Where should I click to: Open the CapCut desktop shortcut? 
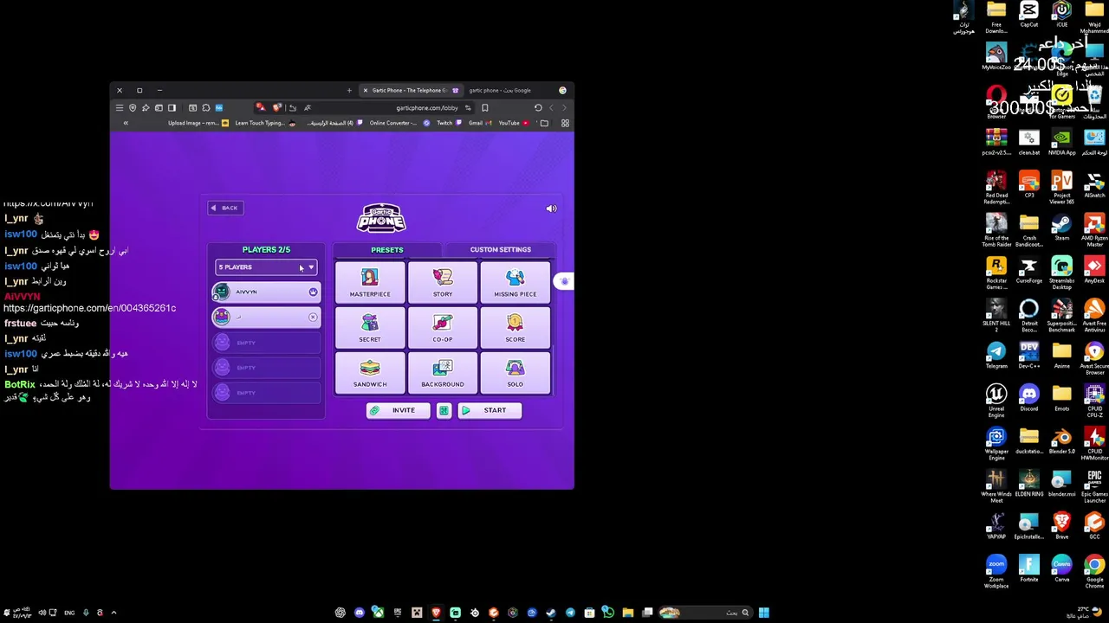[x=1028, y=15]
